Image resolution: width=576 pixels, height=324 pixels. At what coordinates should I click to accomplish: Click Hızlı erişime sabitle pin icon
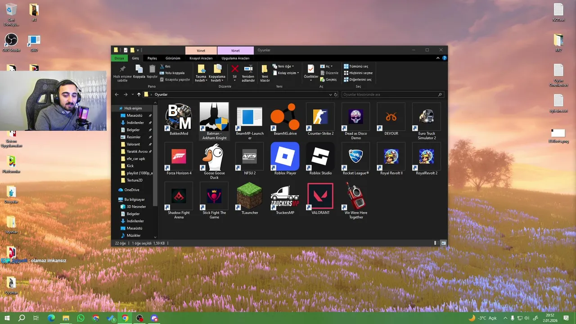122,73
